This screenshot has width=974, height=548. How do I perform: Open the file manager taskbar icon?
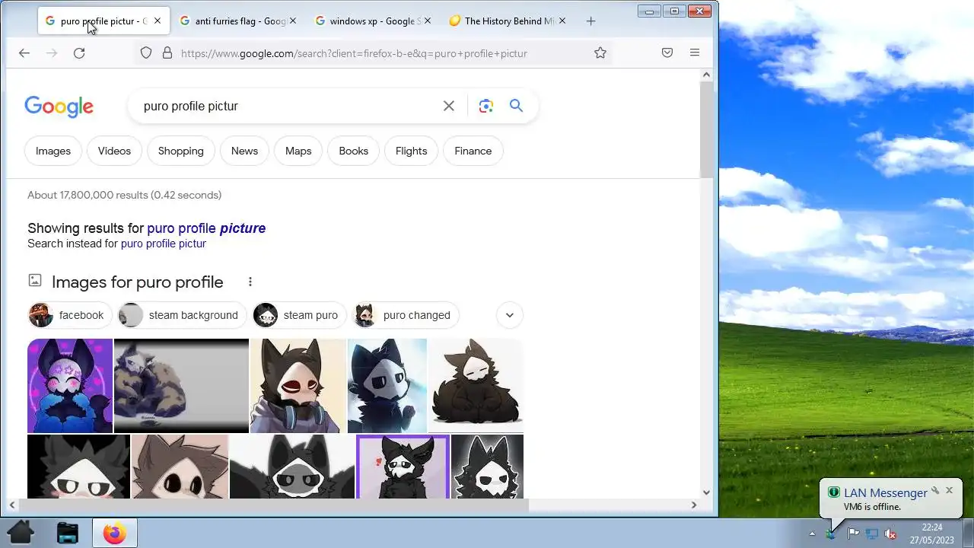(x=68, y=533)
